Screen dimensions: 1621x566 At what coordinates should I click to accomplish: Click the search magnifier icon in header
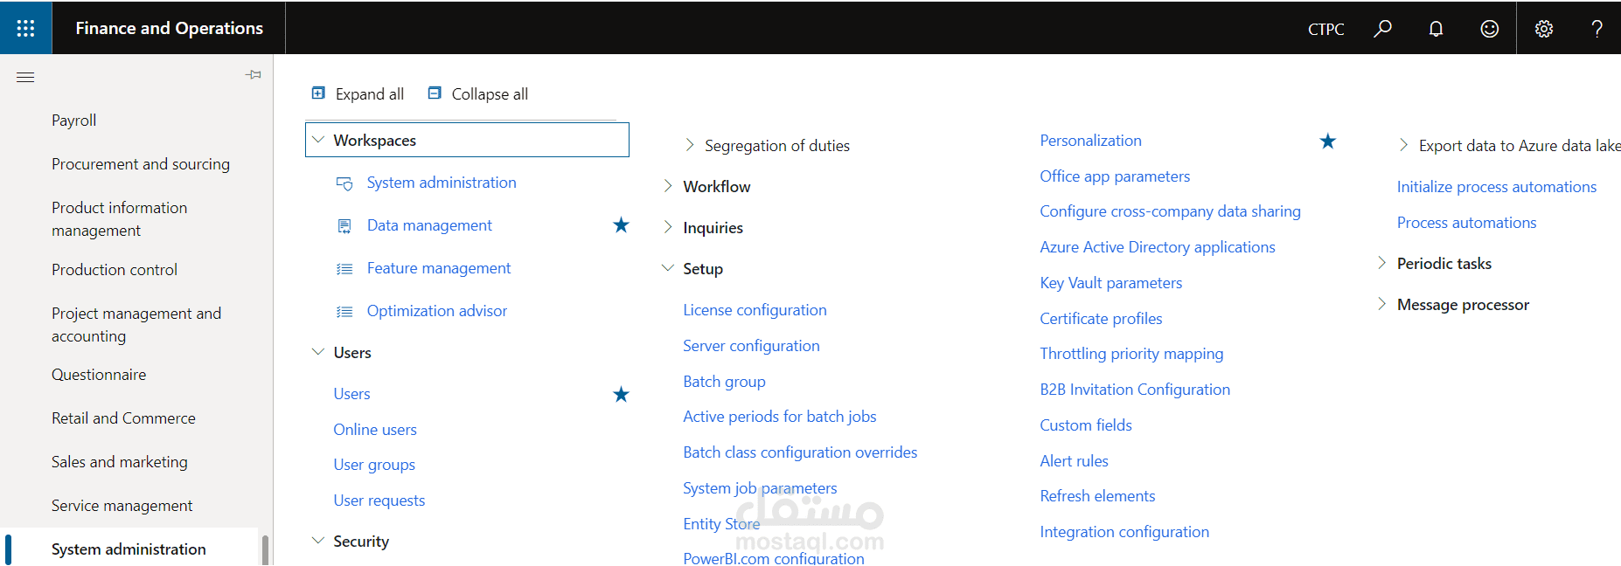[1382, 29]
